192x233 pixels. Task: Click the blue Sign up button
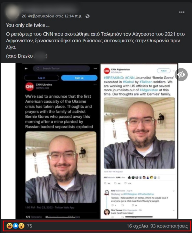coord(79,78)
